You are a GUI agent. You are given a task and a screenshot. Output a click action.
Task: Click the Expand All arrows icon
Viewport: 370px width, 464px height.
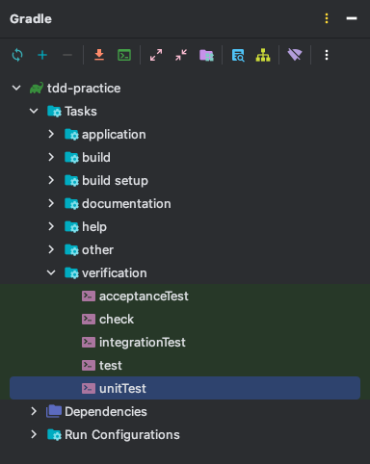pyautogui.click(x=156, y=55)
